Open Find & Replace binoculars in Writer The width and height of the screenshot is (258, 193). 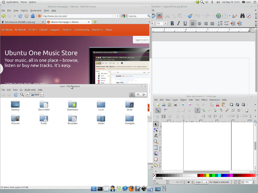243,16
